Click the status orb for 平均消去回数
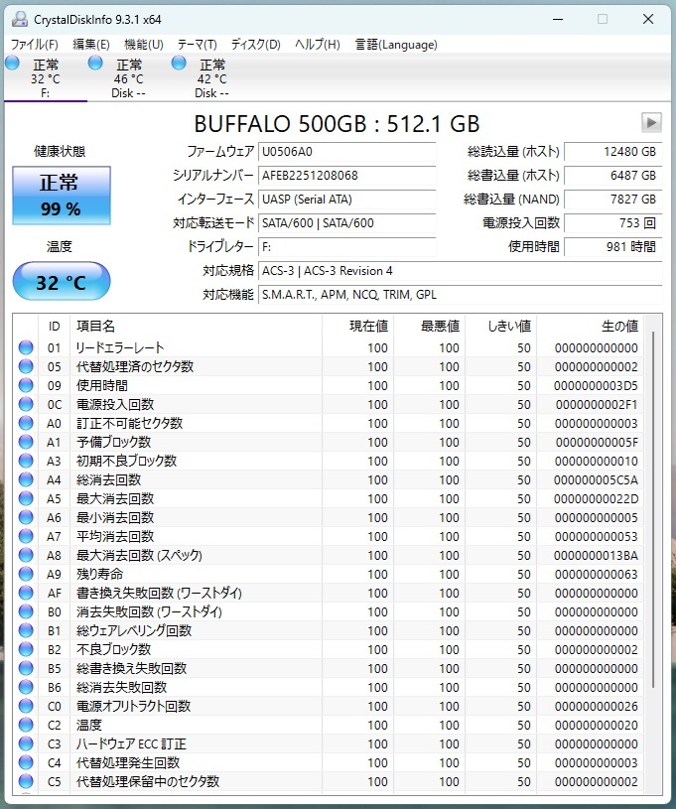The image size is (676, 809). click(26, 536)
